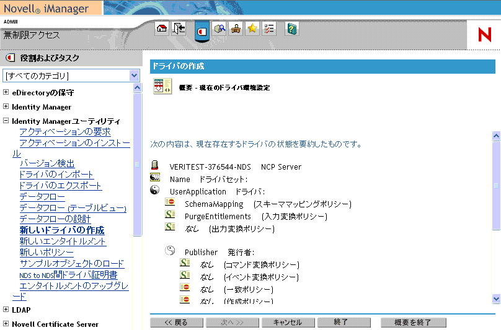Click the イベント変換ポリシー row icon
Image resolution: width=501 pixels, height=330 pixels.
pos(185,275)
